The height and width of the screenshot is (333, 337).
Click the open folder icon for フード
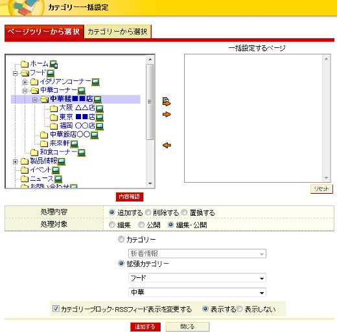tap(25, 73)
